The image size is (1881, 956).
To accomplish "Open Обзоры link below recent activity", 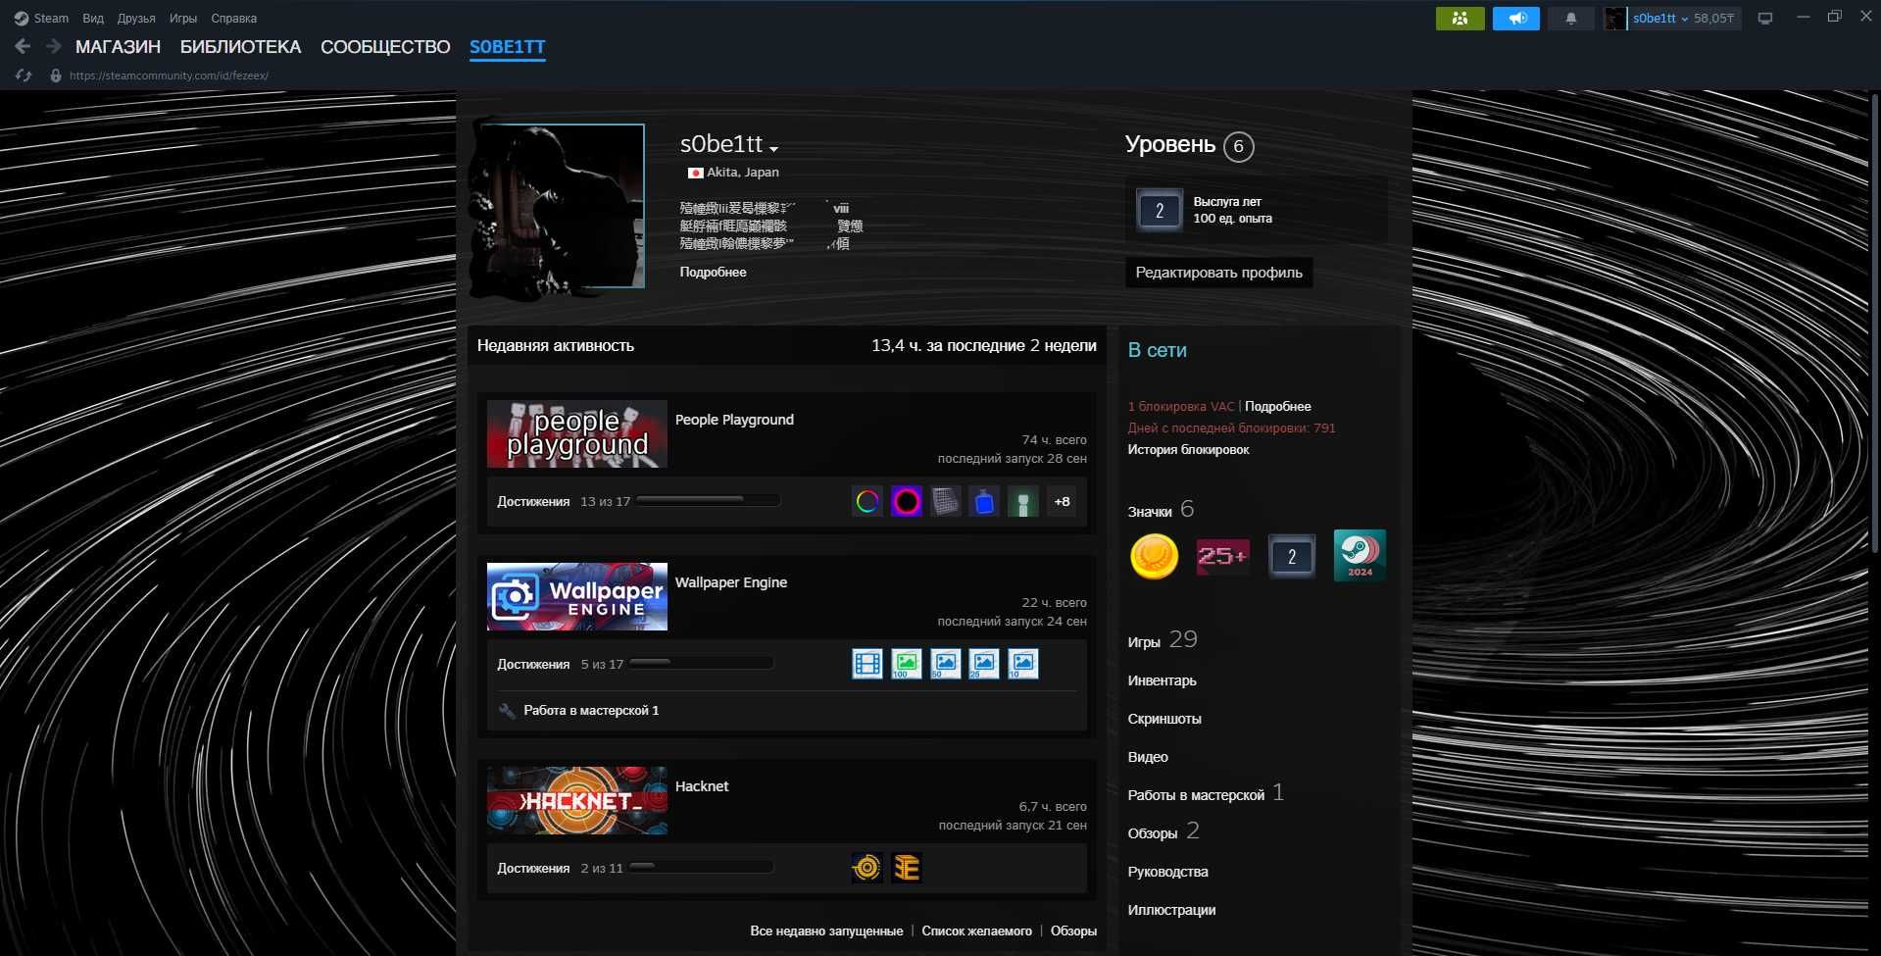I will tap(1073, 931).
